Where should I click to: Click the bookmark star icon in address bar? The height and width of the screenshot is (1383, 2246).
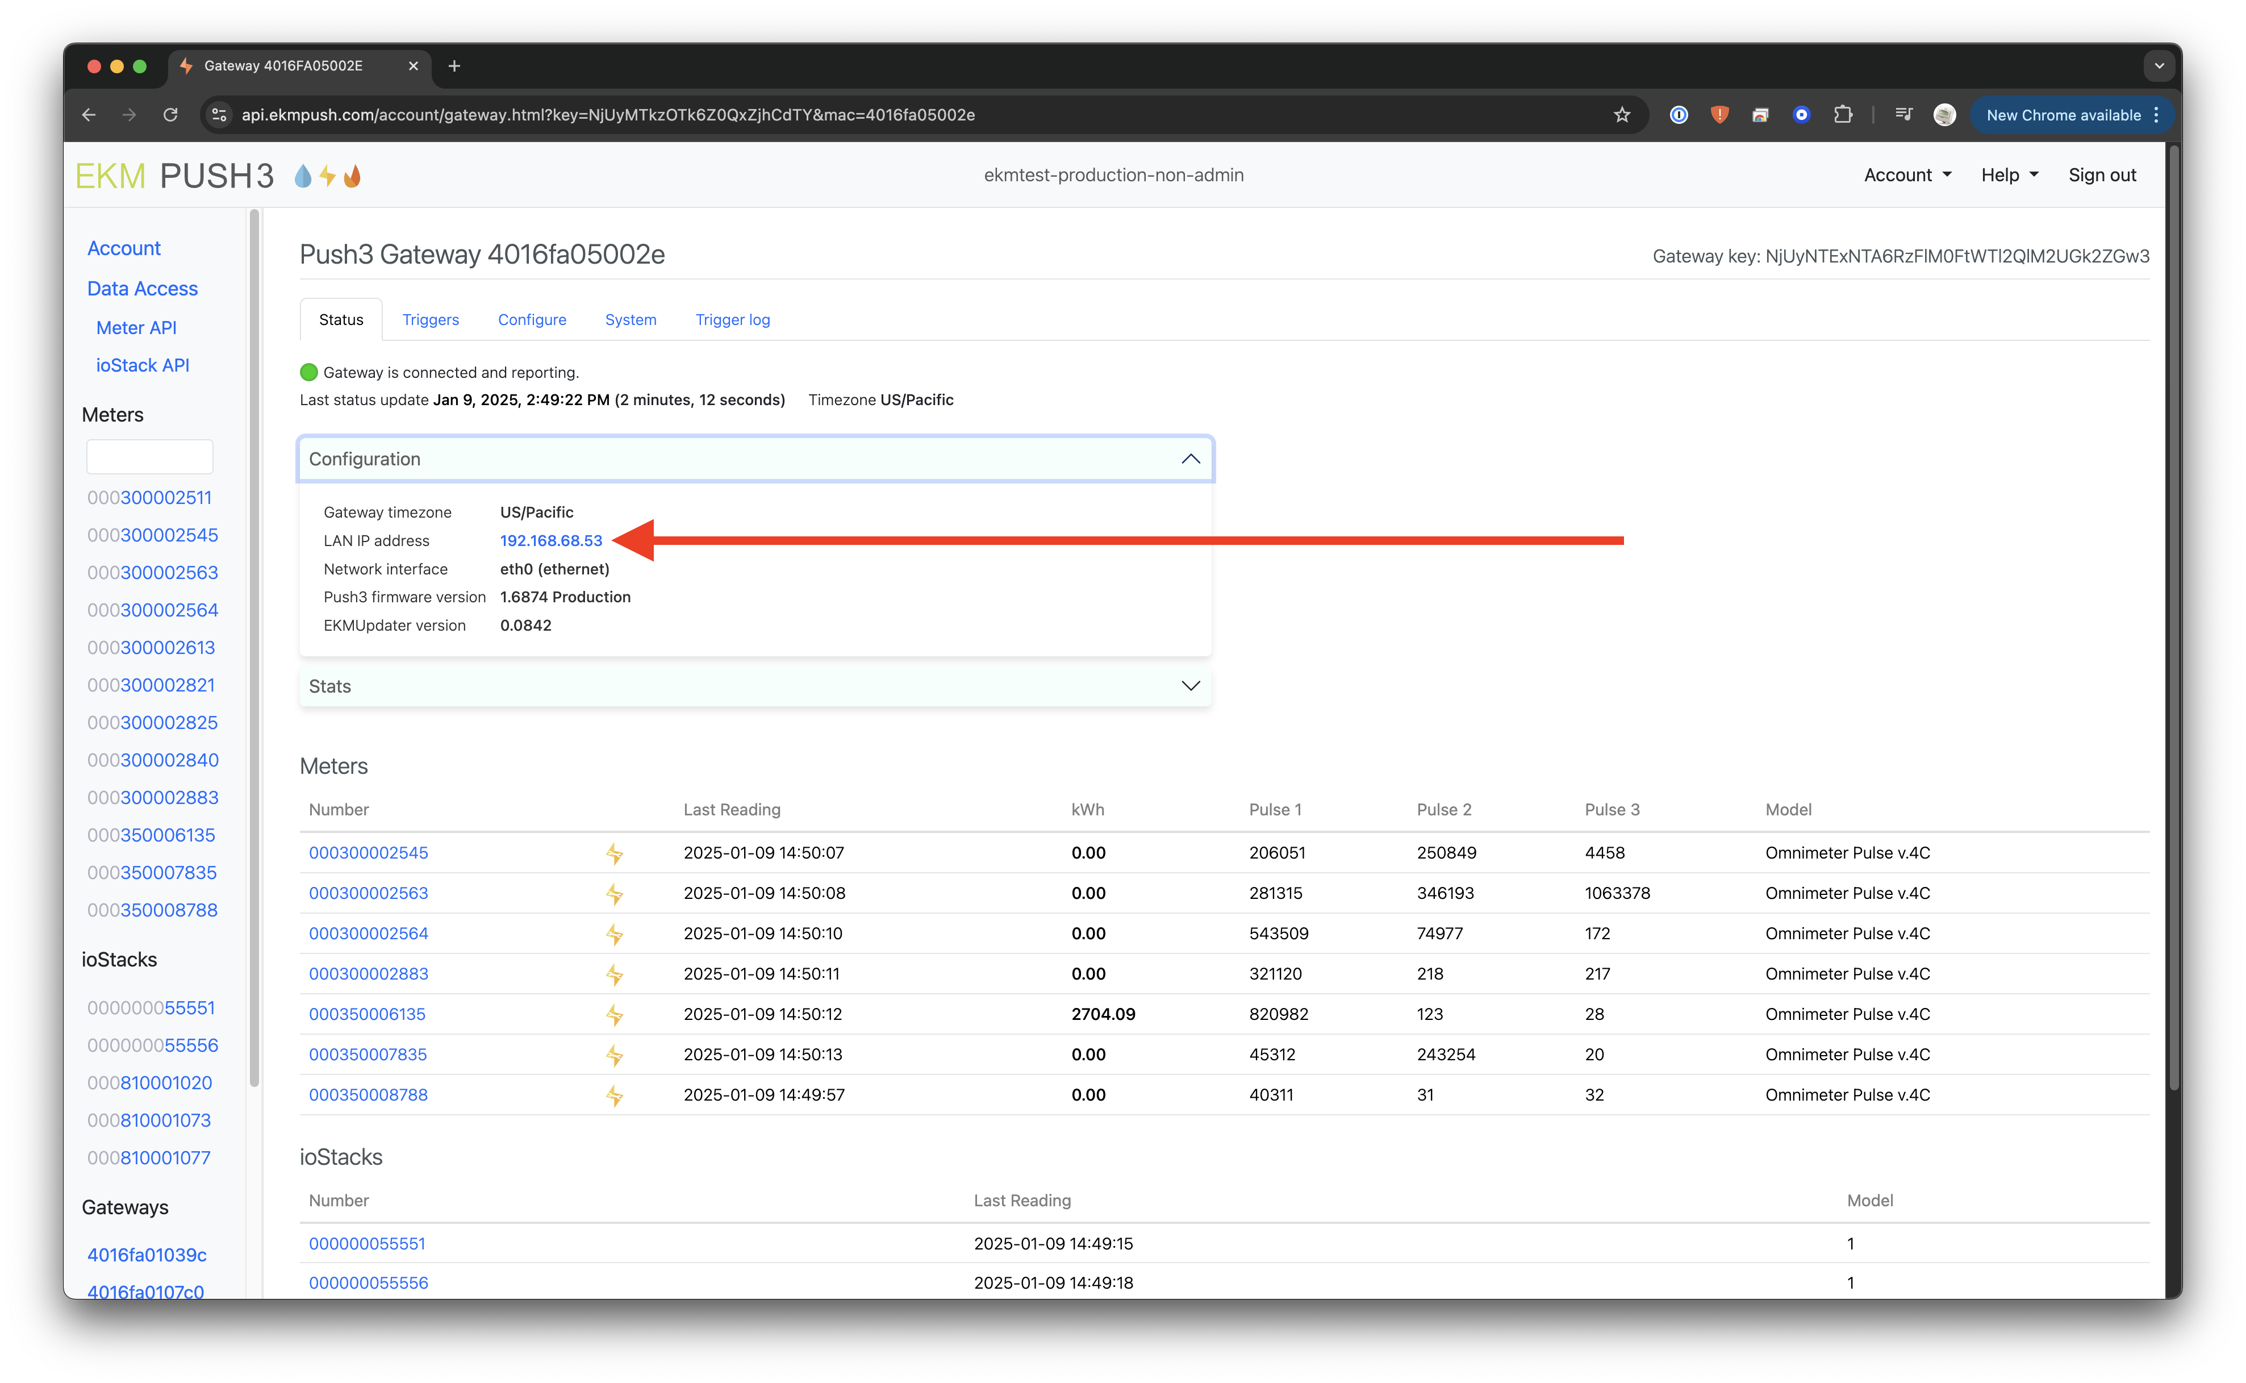pyautogui.click(x=1622, y=115)
